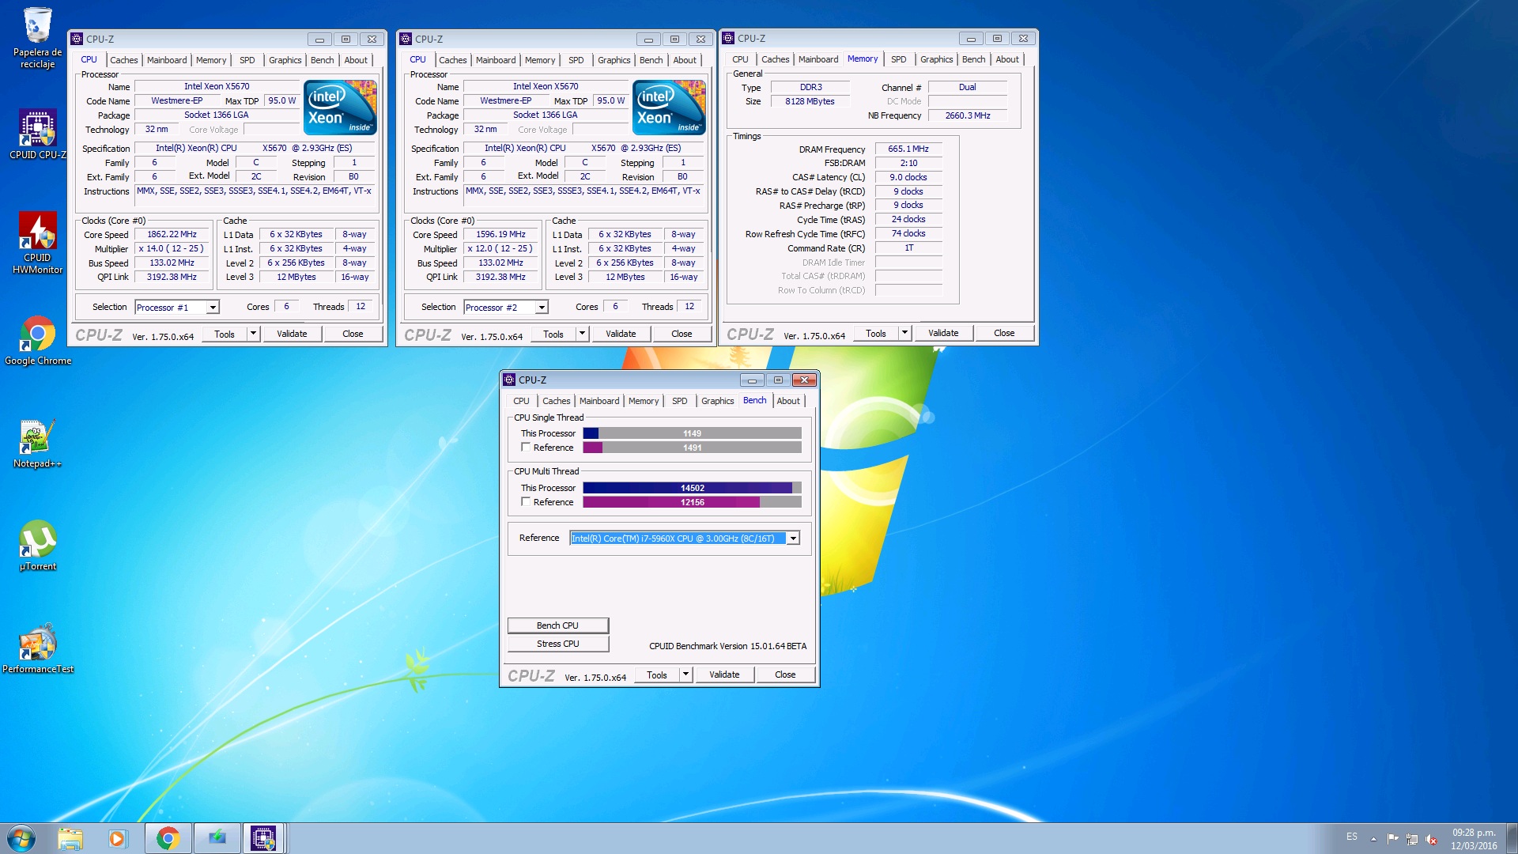The image size is (1518, 854).
Task: Switch to the Mainboard tab in the Processor #2 window
Action: 496,60
